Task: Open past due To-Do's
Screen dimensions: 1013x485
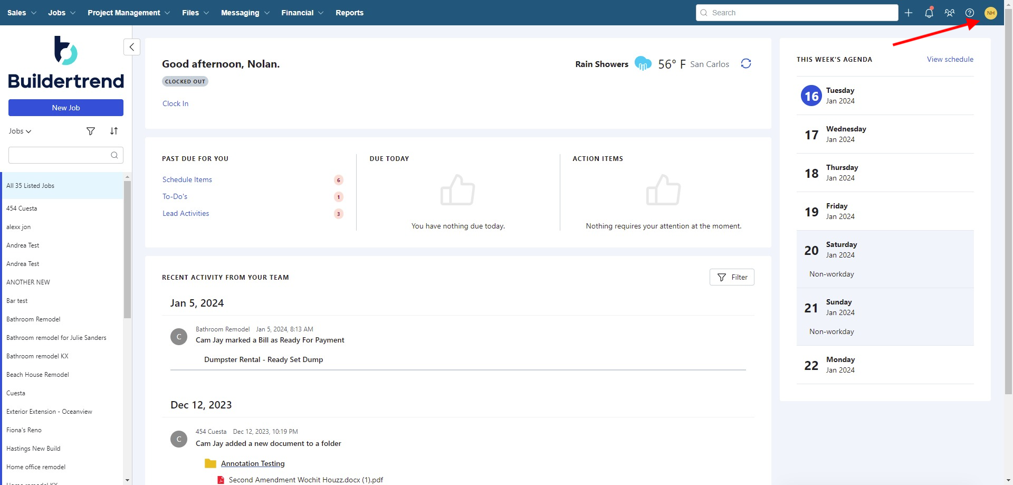Action: tap(175, 196)
